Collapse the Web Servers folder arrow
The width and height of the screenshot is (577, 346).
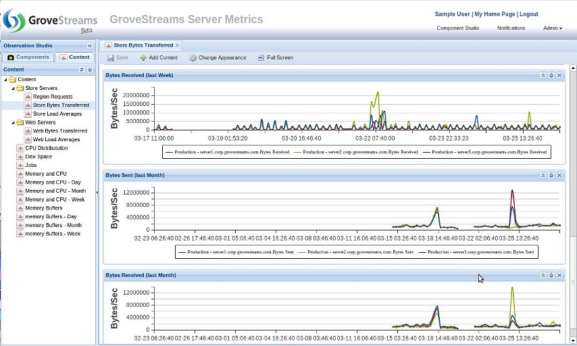click(13, 122)
